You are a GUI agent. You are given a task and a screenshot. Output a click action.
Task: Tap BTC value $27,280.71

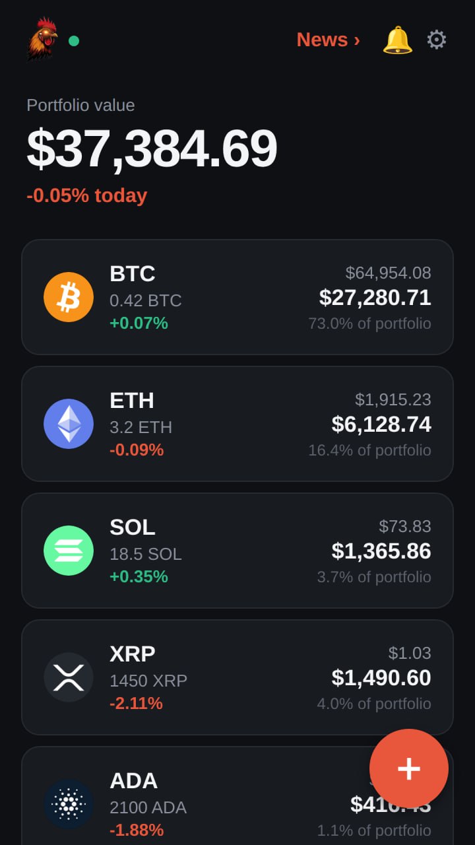pyautogui.click(x=375, y=298)
